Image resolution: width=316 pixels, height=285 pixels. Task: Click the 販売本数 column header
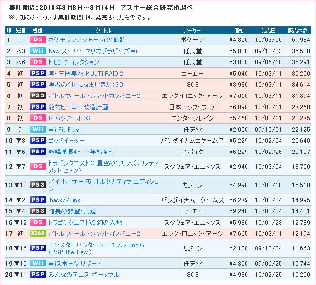click(298, 31)
